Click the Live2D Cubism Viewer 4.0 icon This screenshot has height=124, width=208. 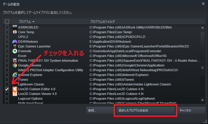[15, 94]
